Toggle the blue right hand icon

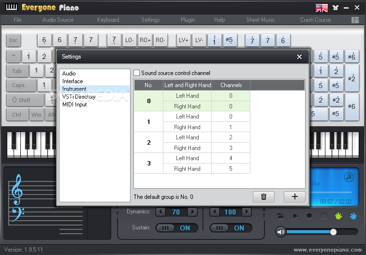[x=353, y=216]
